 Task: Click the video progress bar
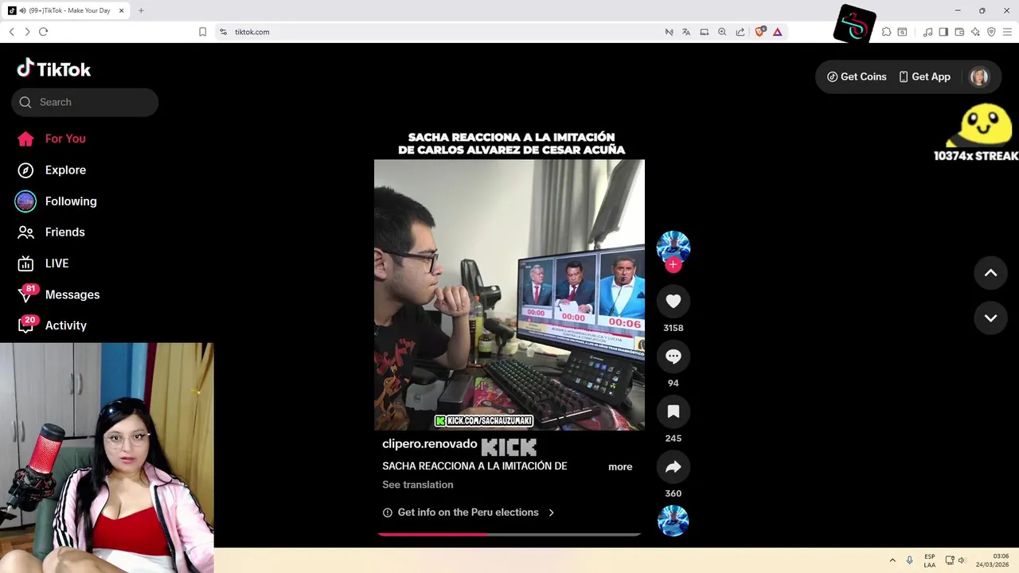coord(509,535)
